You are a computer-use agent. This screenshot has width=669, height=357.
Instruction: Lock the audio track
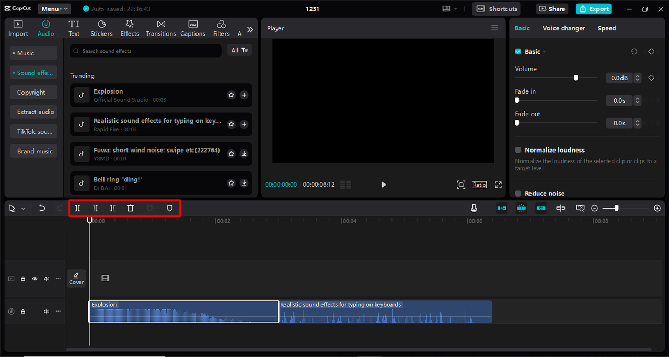[x=23, y=312]
